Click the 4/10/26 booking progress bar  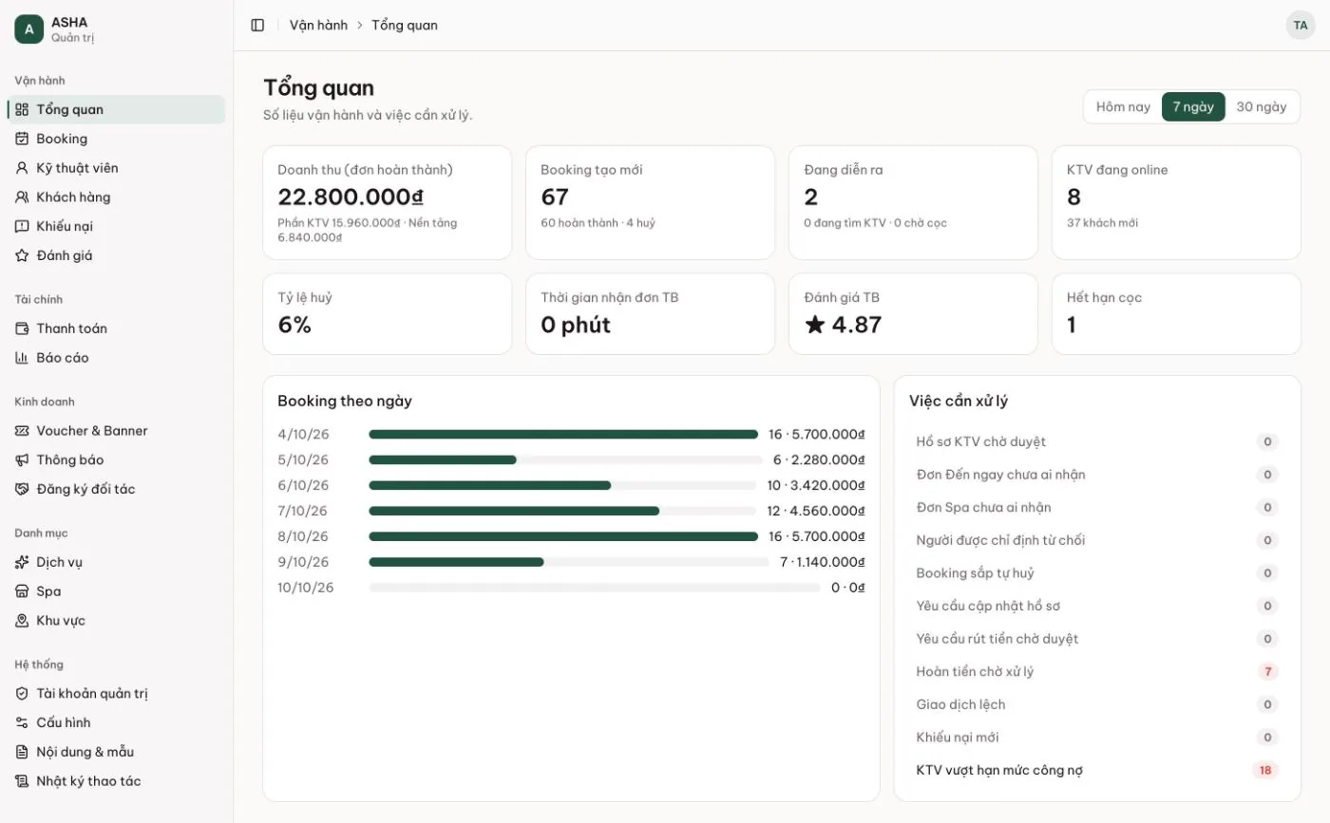pyautogui.click(x=563, y=434)
